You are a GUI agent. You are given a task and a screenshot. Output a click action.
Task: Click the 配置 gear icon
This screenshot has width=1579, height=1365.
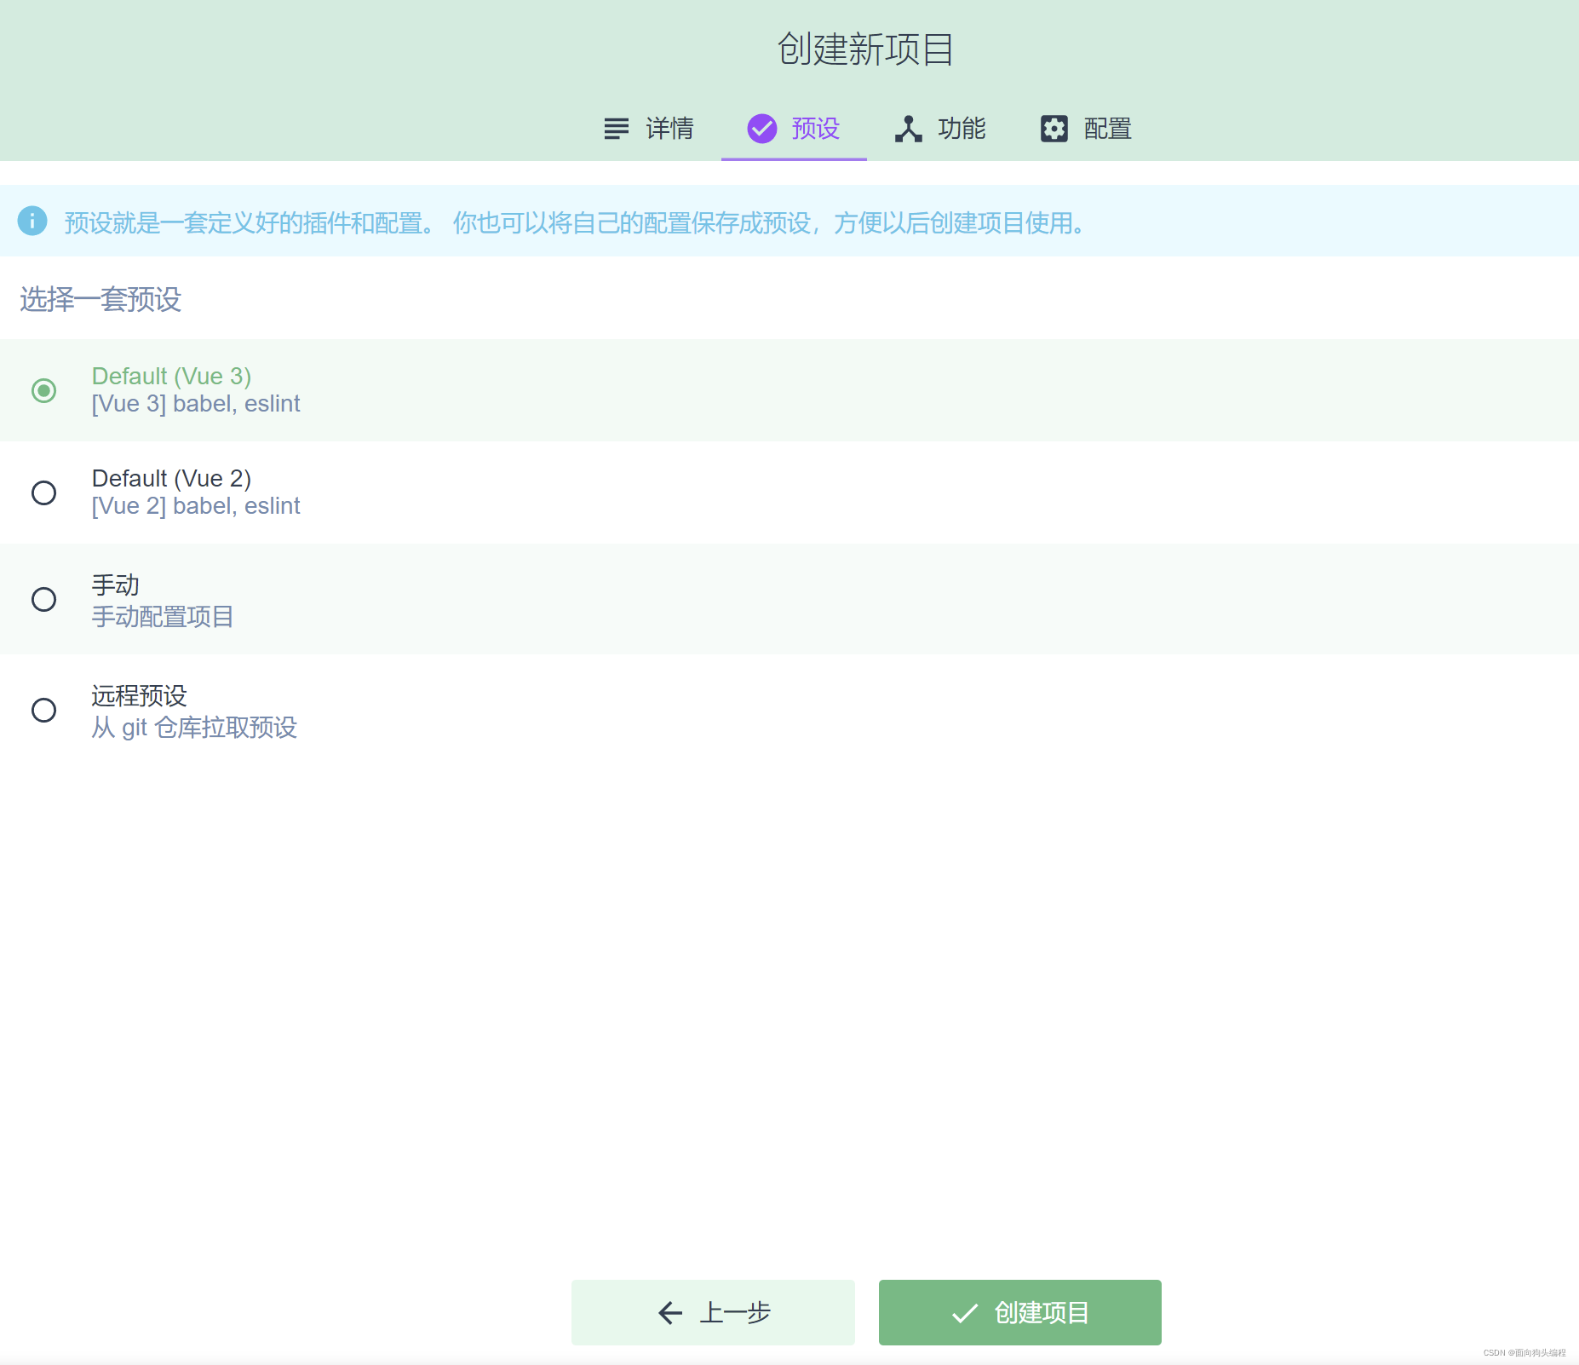[1054, 129]
